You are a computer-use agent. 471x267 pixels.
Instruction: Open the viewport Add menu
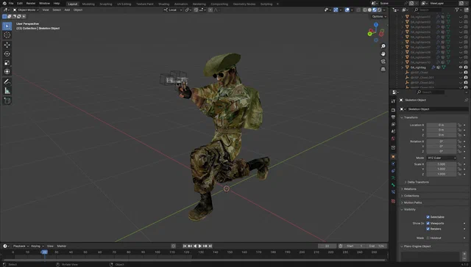[x=67, y=10]
